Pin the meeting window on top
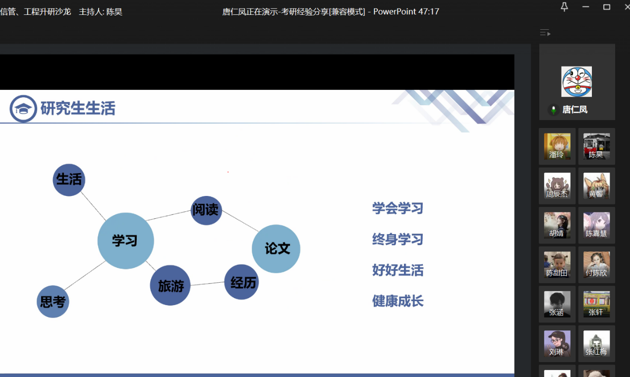The width and height of the screenshot is (630, 377). coord(564,7)
